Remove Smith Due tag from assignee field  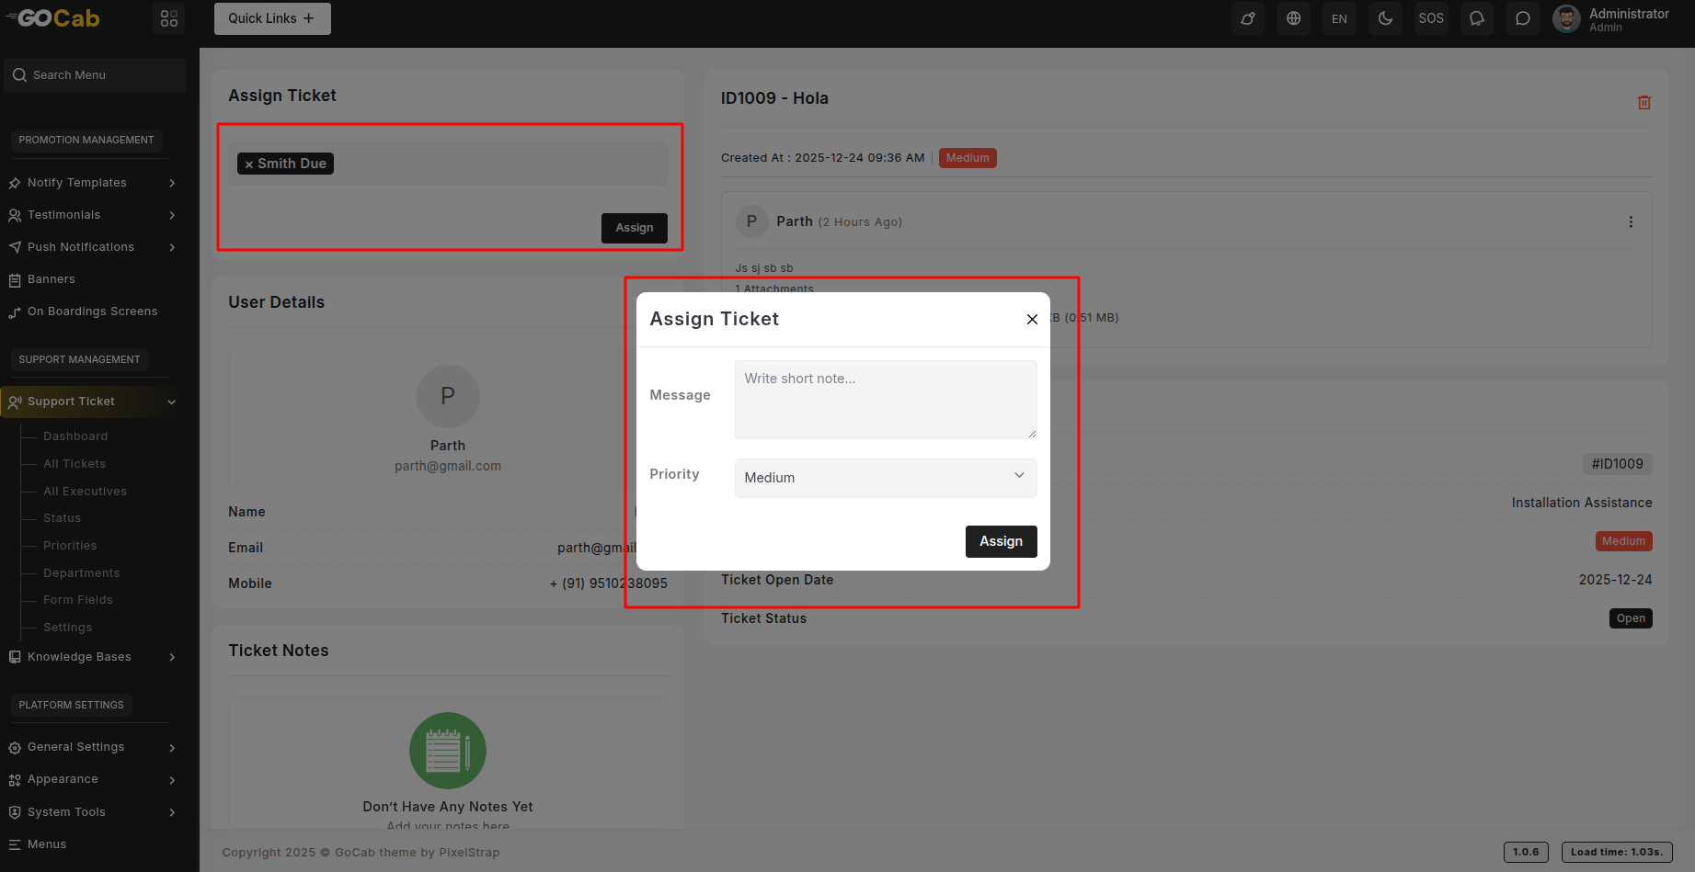pos(249,164)
